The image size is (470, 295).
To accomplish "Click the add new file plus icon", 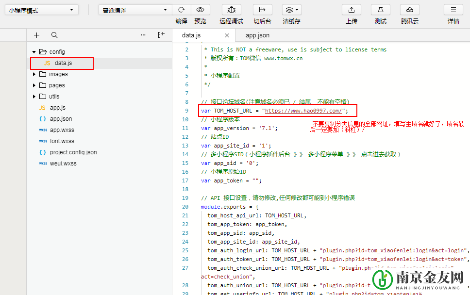I will point(36,35).
